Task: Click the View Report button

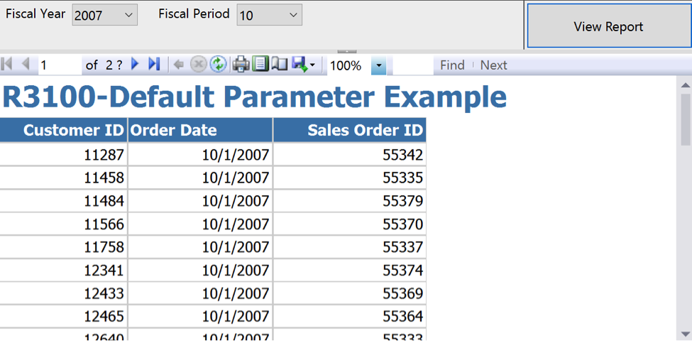Action: pos(608,26)
